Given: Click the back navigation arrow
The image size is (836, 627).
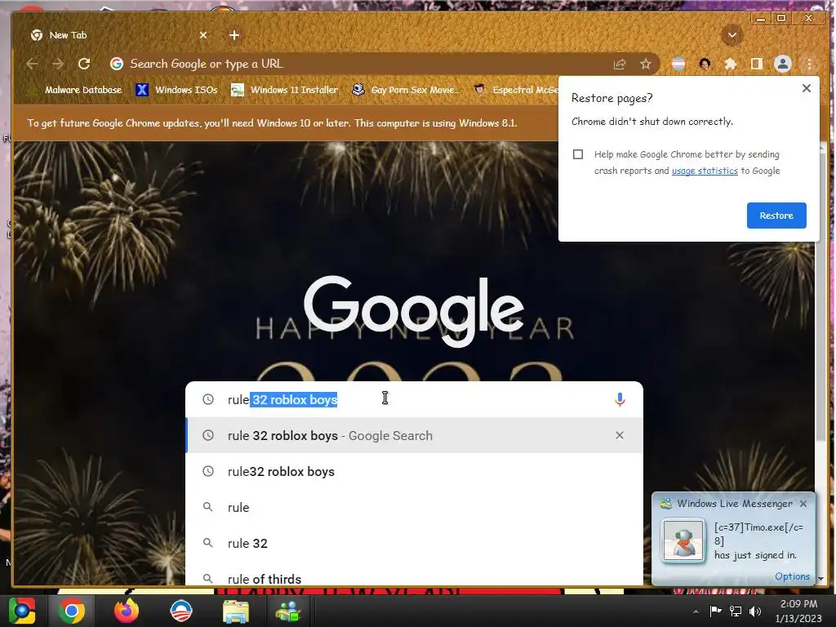Looking at the screenshot, I should [x=32, y=64].
